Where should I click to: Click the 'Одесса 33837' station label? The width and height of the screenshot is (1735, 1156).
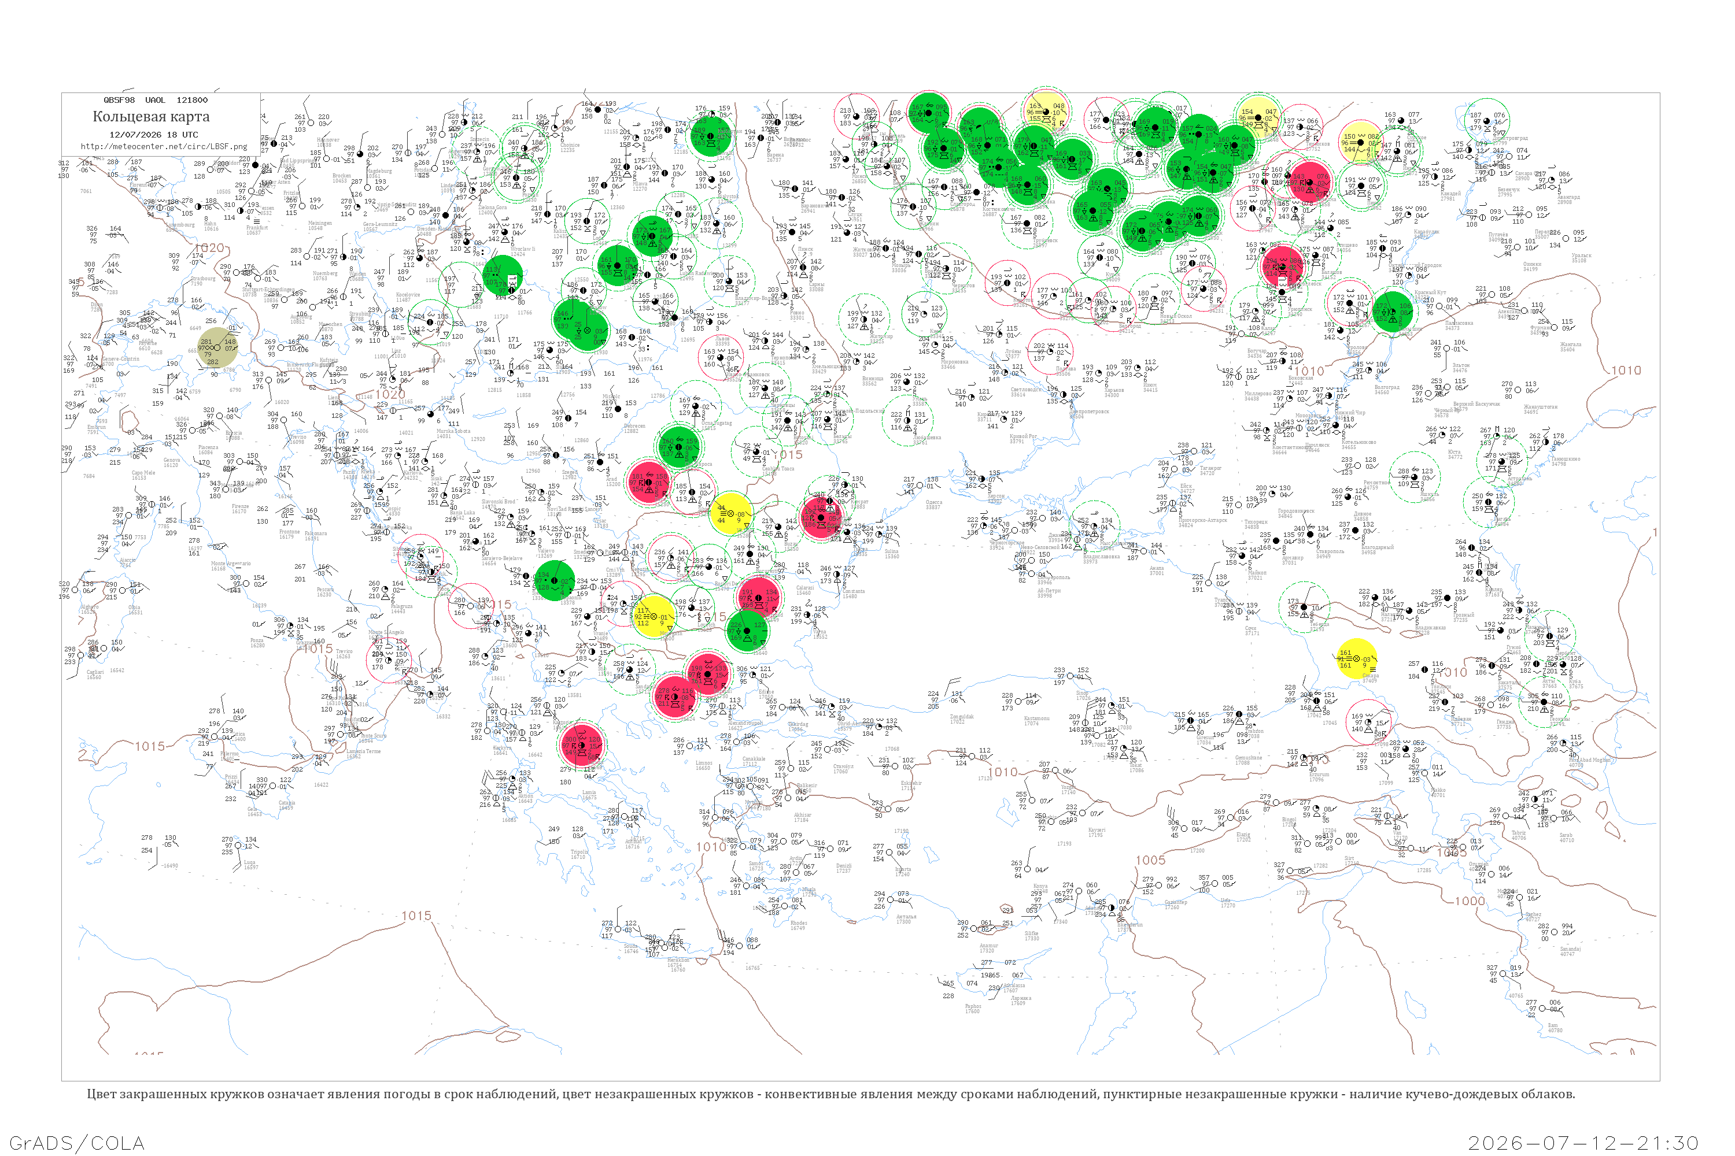pyautogui.click(x=934, y=504)
